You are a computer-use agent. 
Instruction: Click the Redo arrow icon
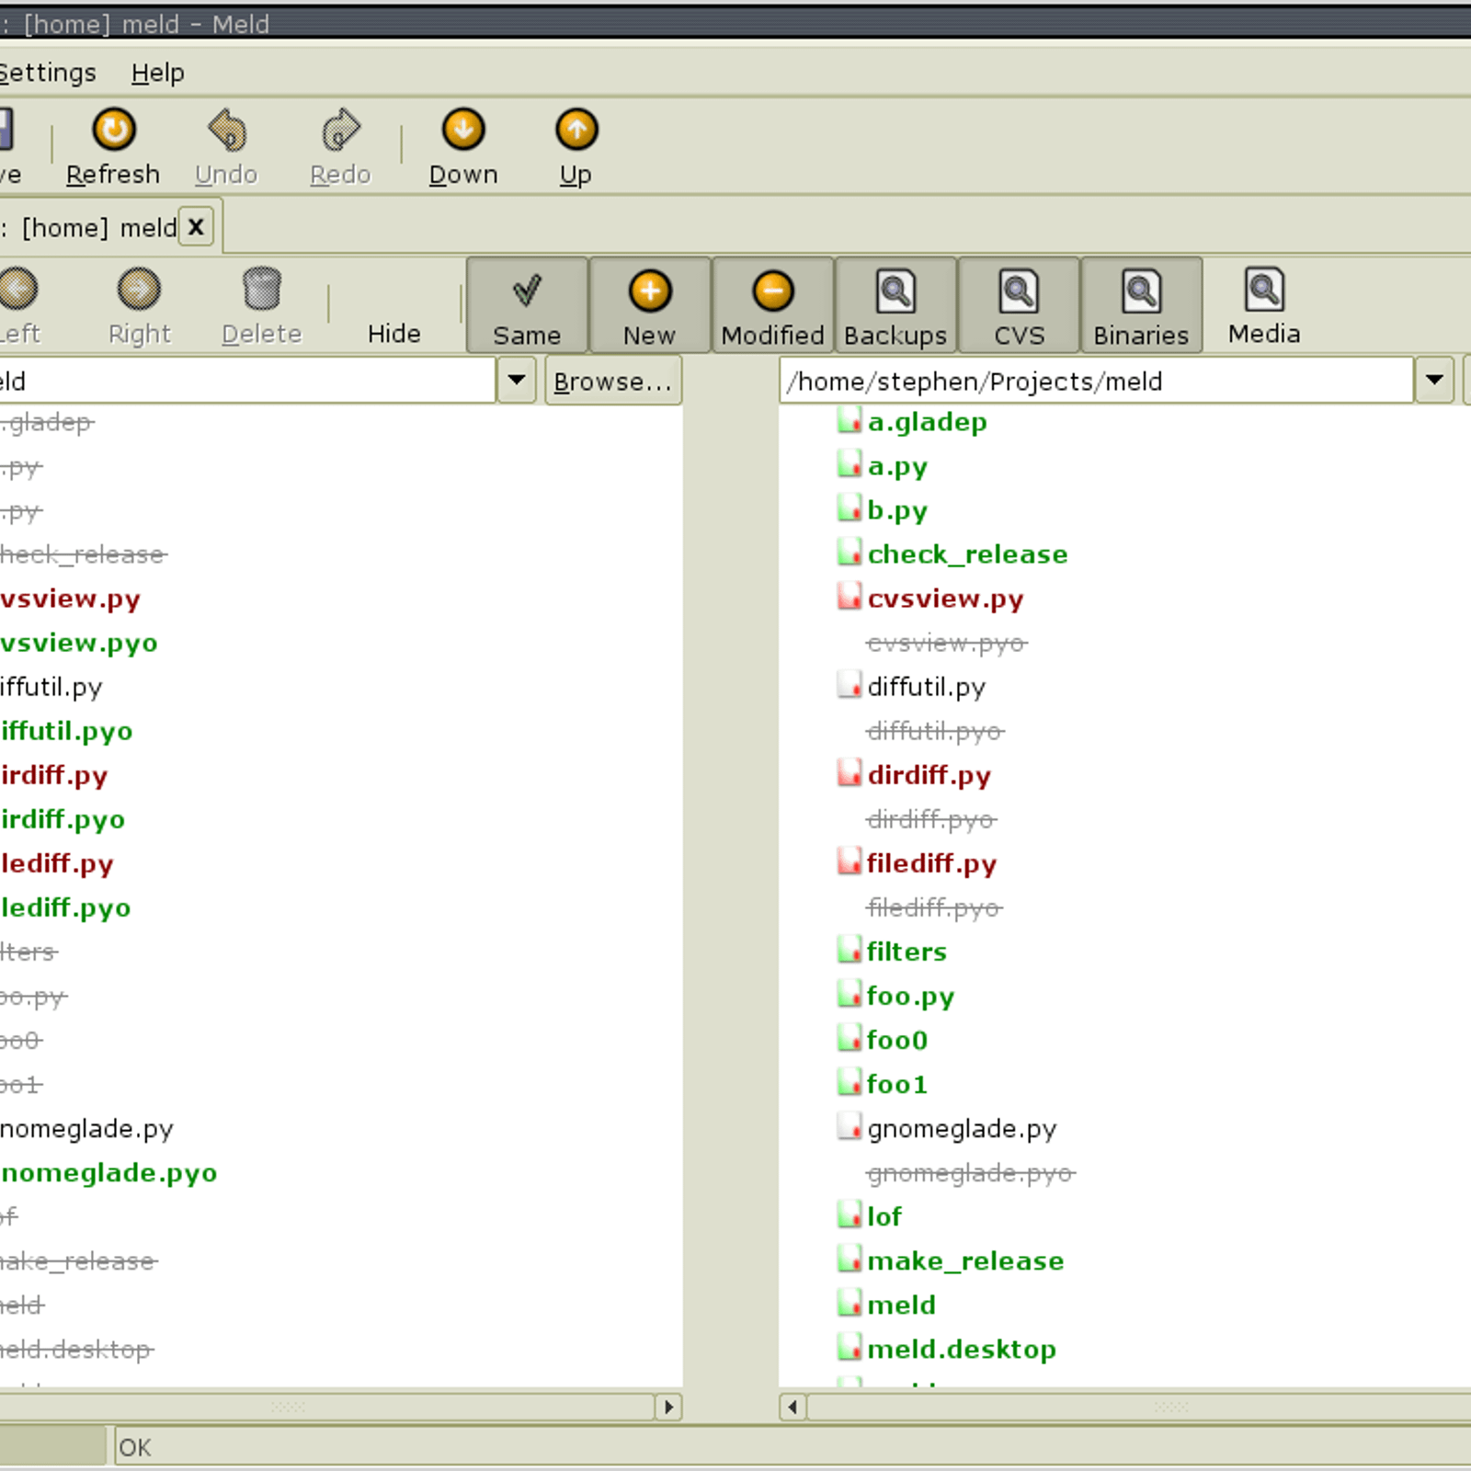point(340,130)
